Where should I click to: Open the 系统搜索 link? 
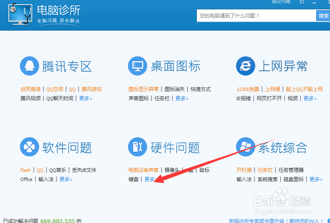click(268, 179)
